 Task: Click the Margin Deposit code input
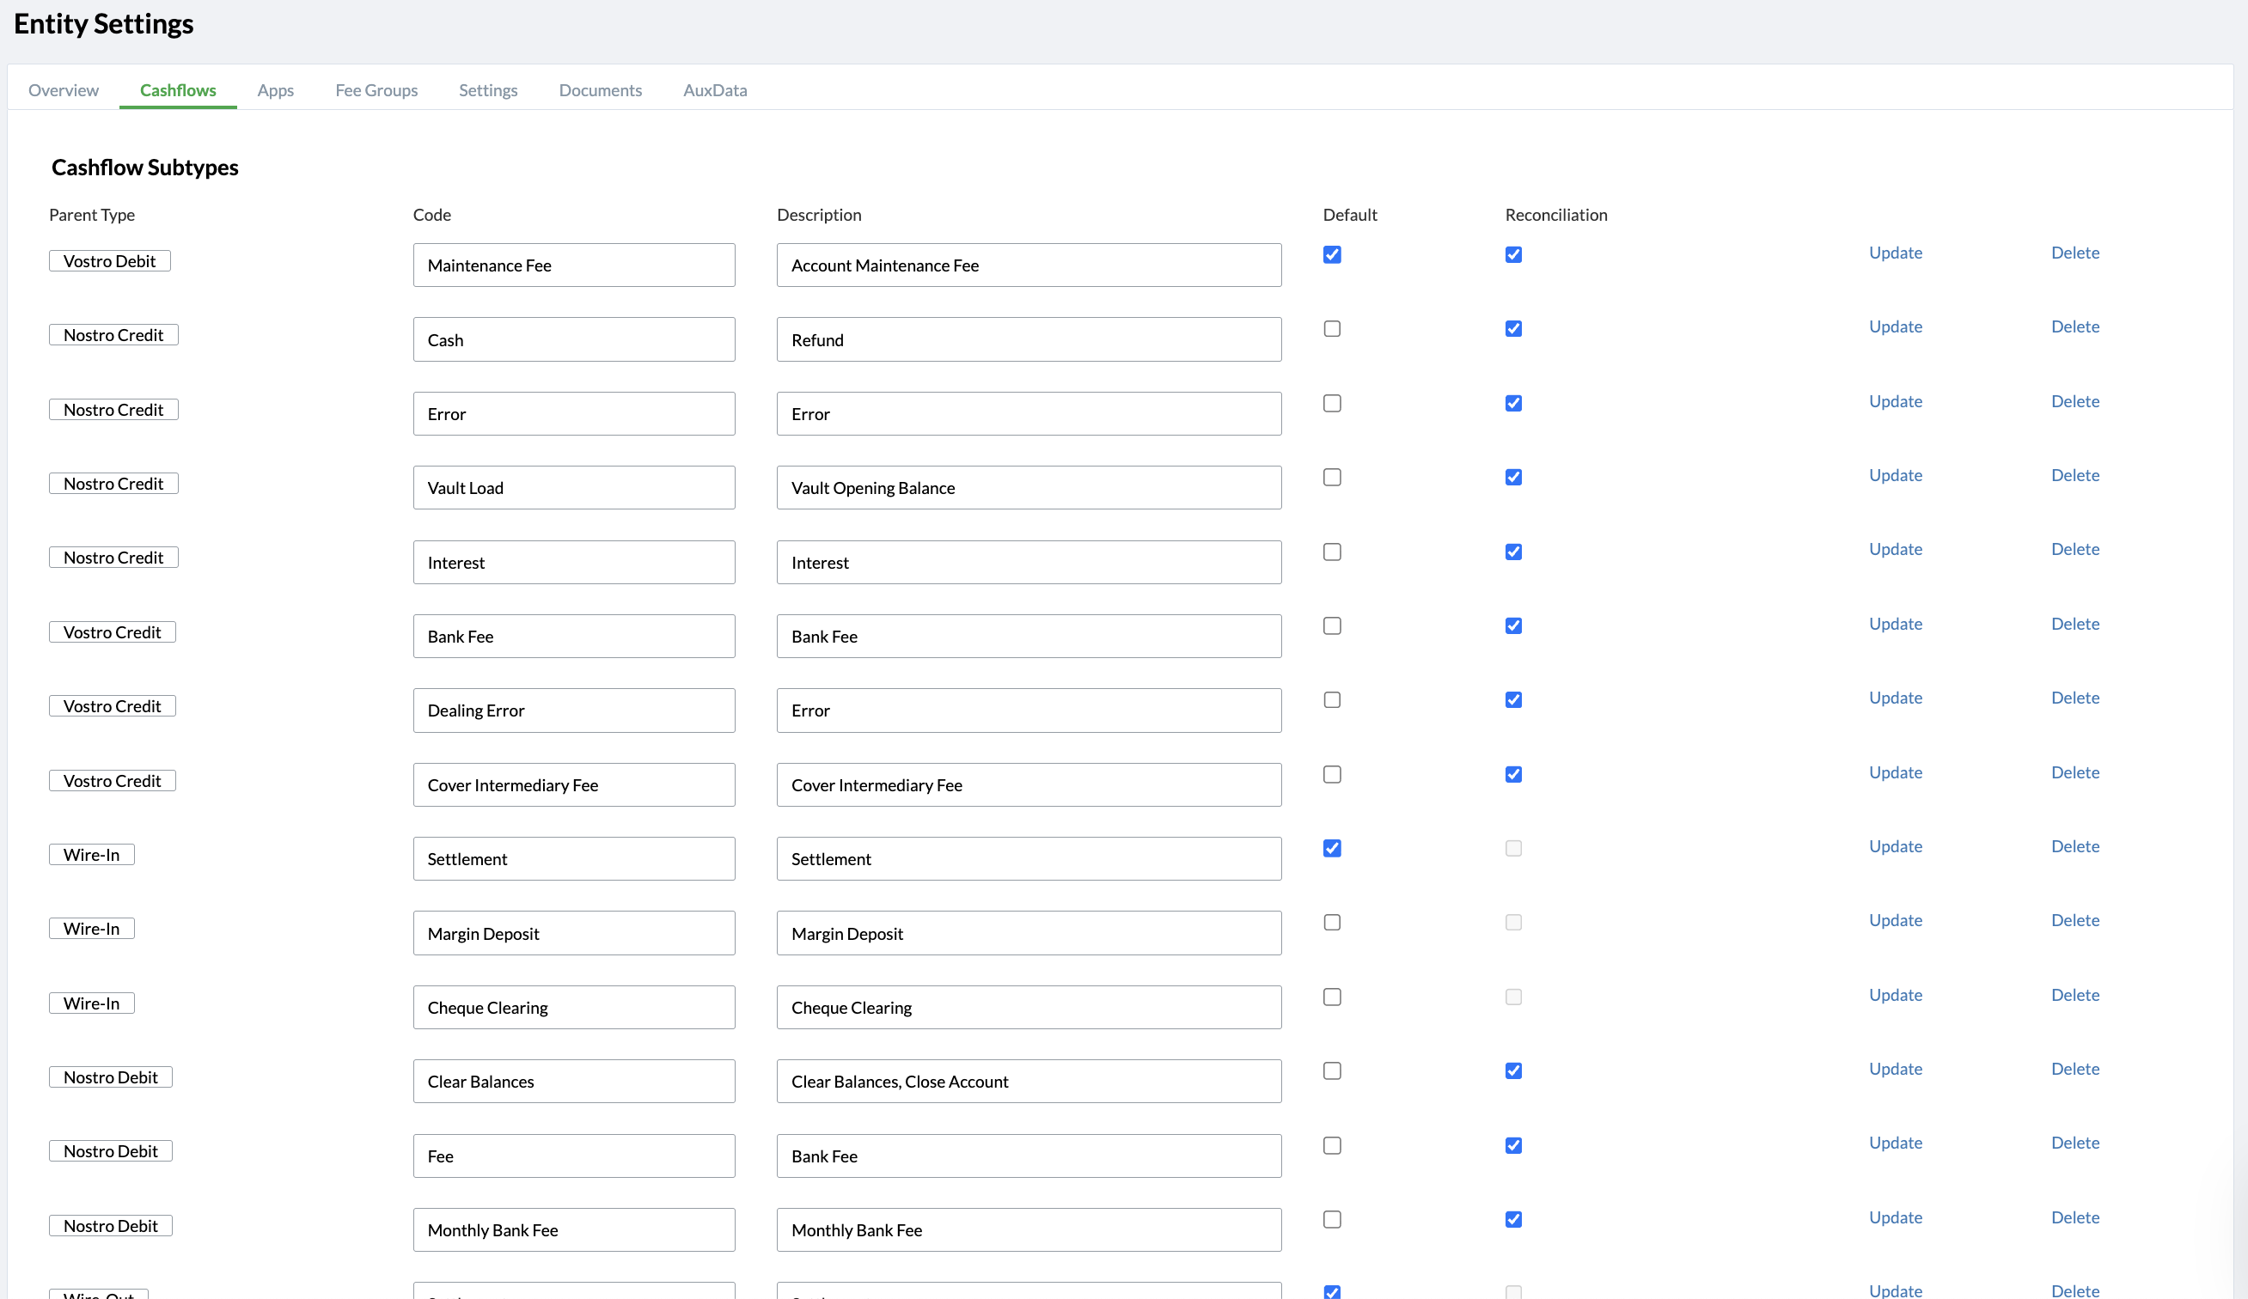tap(573, 932)
